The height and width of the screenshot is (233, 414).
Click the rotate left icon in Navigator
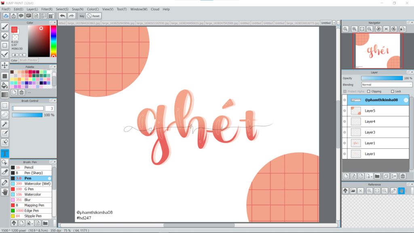click(378, 29)
